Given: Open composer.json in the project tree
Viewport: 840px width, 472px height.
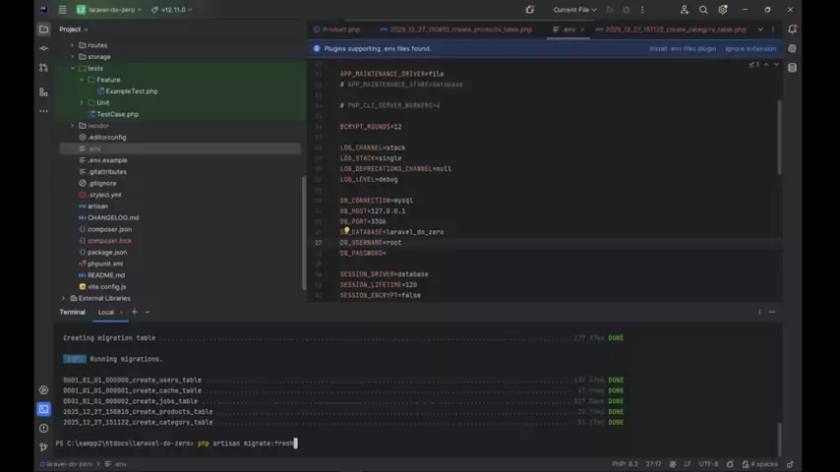Looking at the screenshot, I should tap(109, 229).
